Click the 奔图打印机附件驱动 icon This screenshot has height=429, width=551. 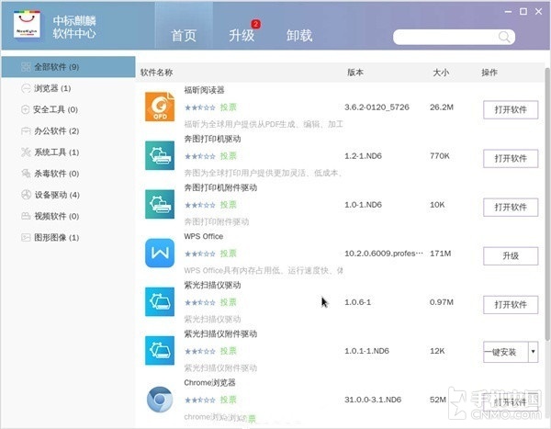pos(160,204)
